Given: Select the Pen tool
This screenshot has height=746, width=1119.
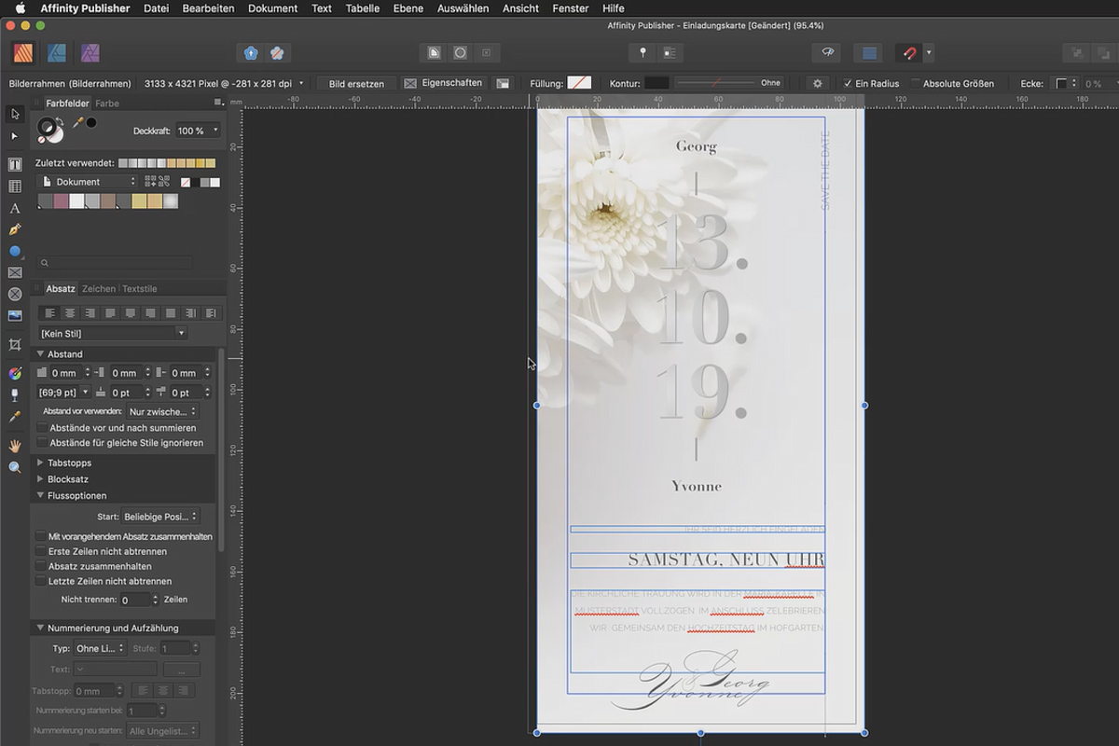Looking at the screenshot, I should pos(14,229).
